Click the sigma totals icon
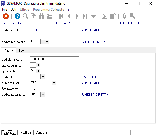 [x=105, y=16]
